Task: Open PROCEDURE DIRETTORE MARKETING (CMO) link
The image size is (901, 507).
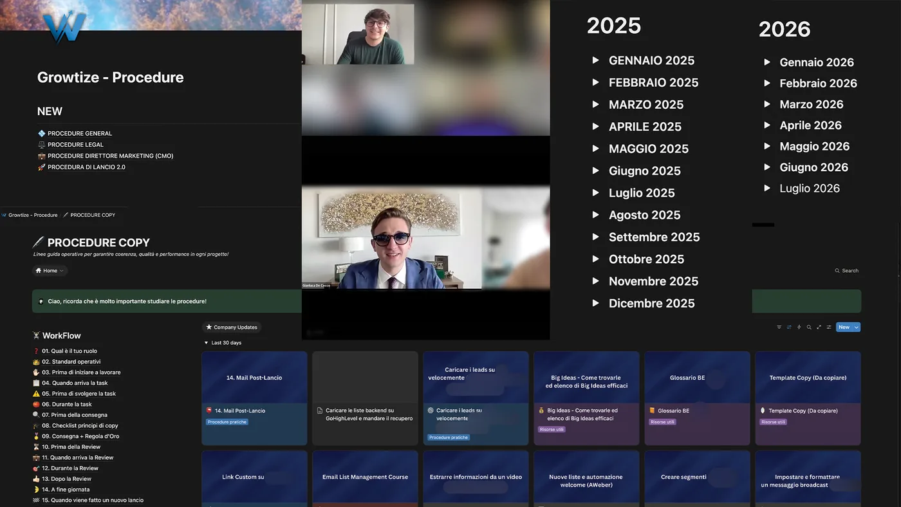Action: (106, 156)
